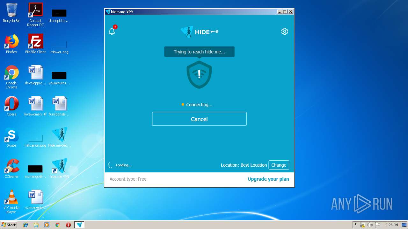Launch Google Chrome from the desktop
The width and height of the screenshot is (408, 229).
point(11,77)
